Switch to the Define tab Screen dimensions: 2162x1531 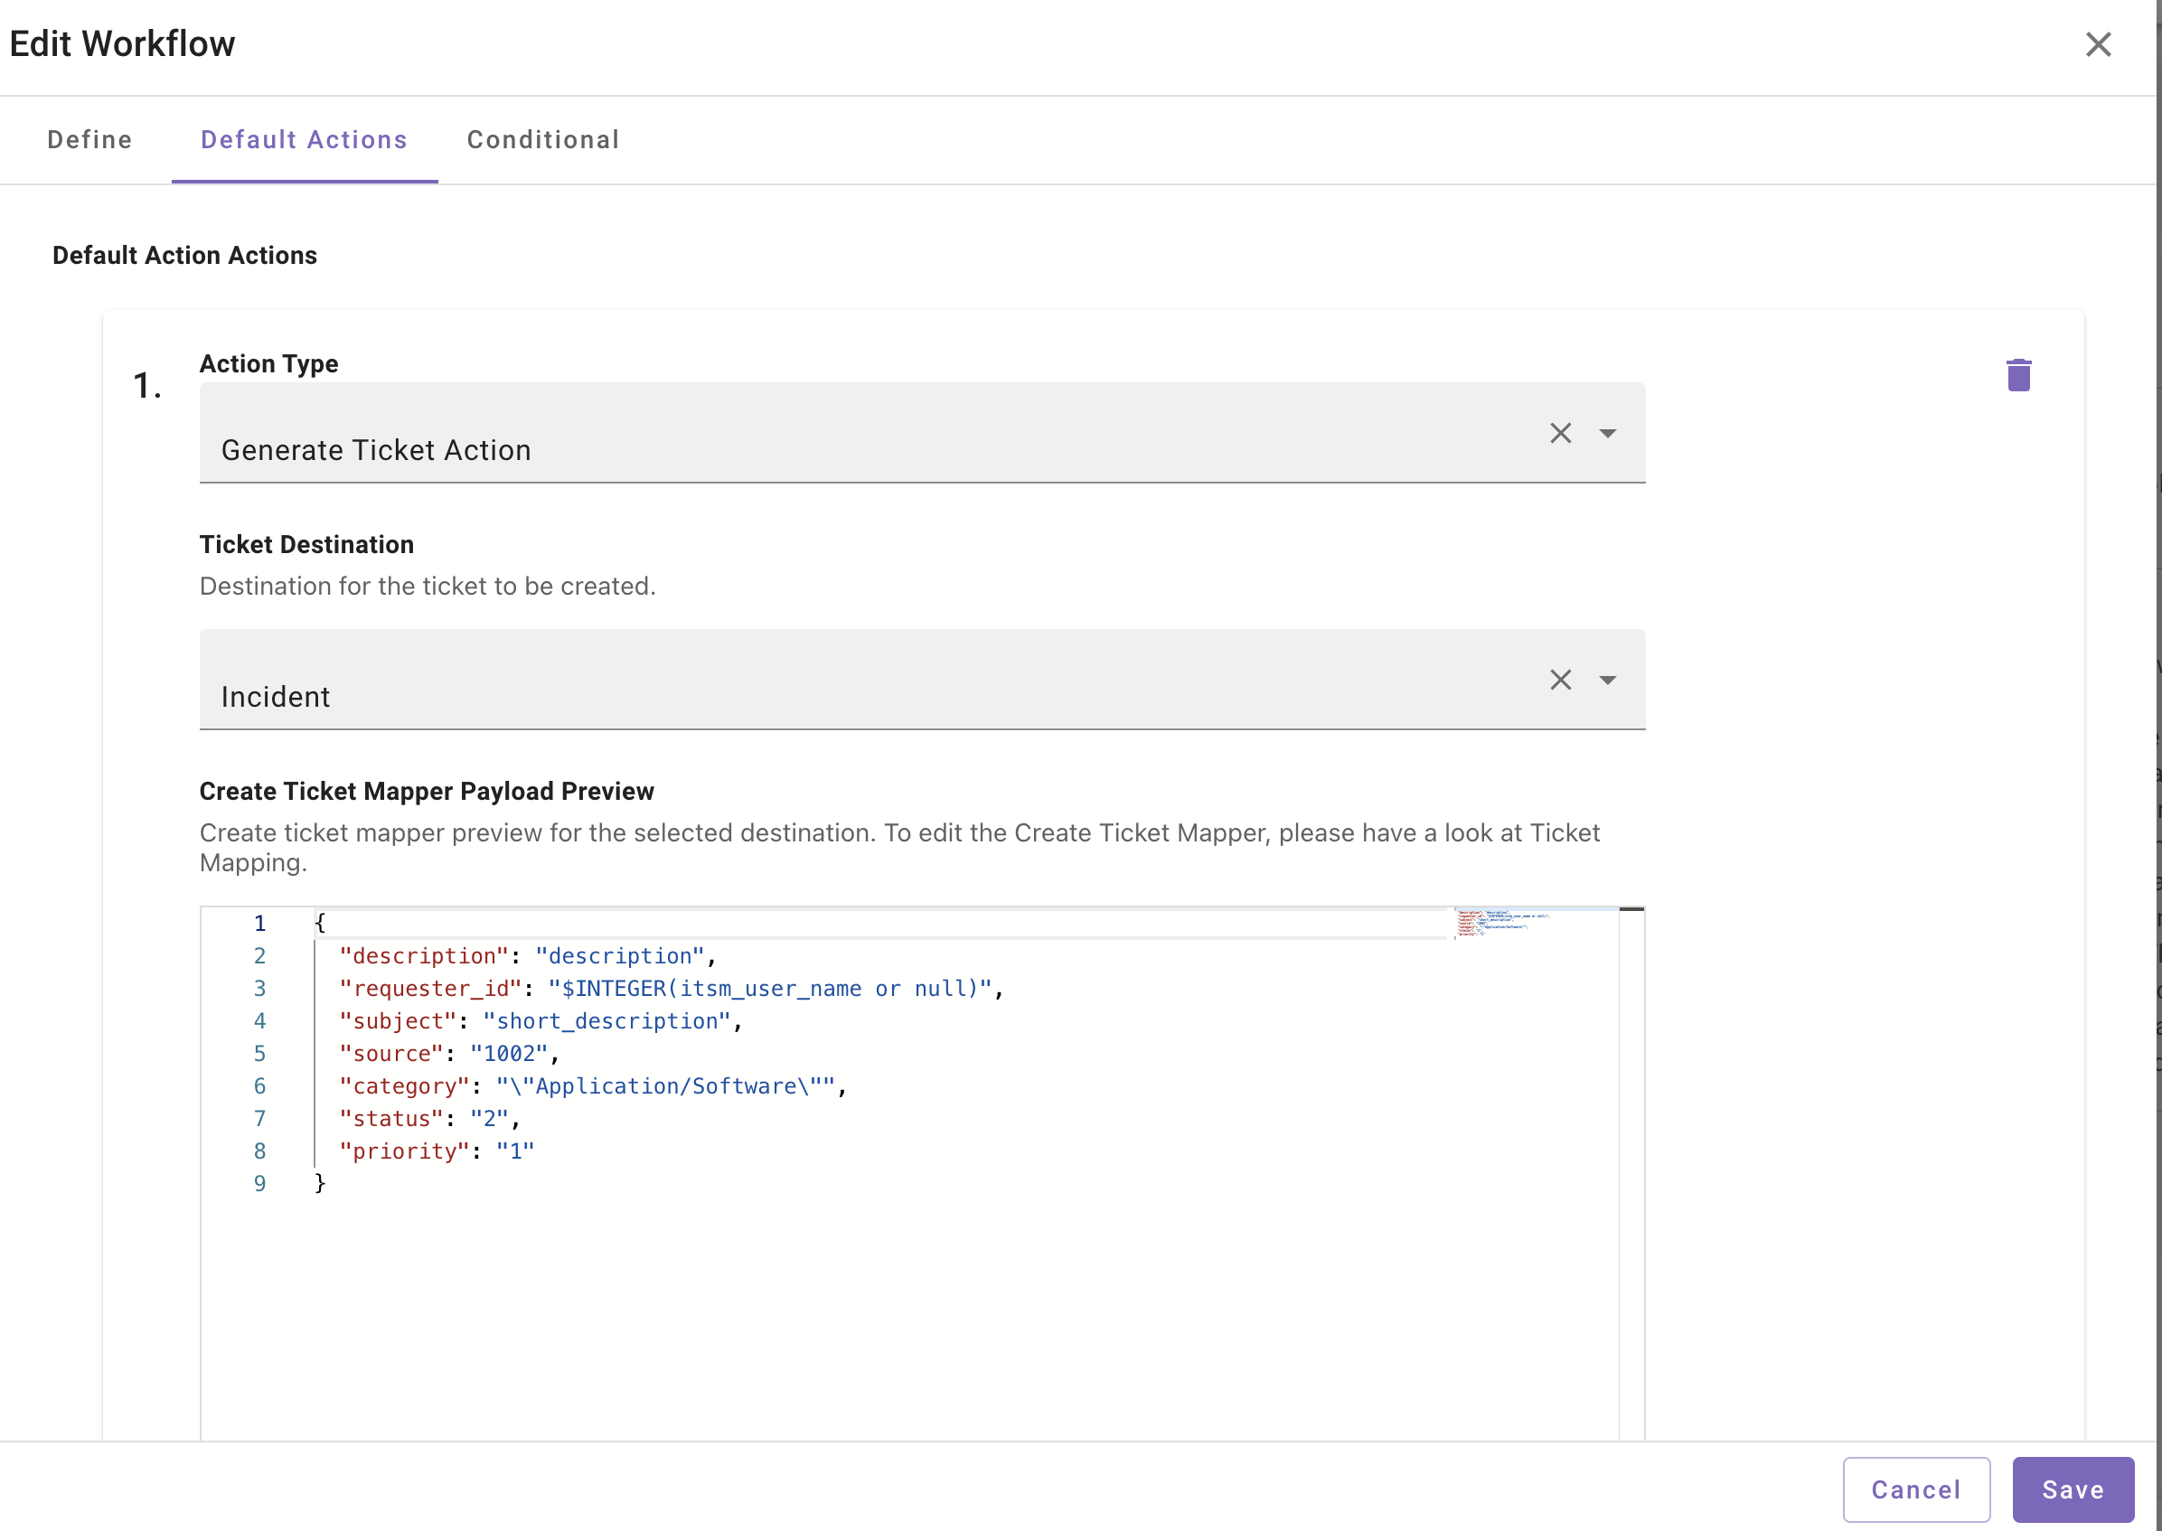pyautogui.click(x=89, y=139)
